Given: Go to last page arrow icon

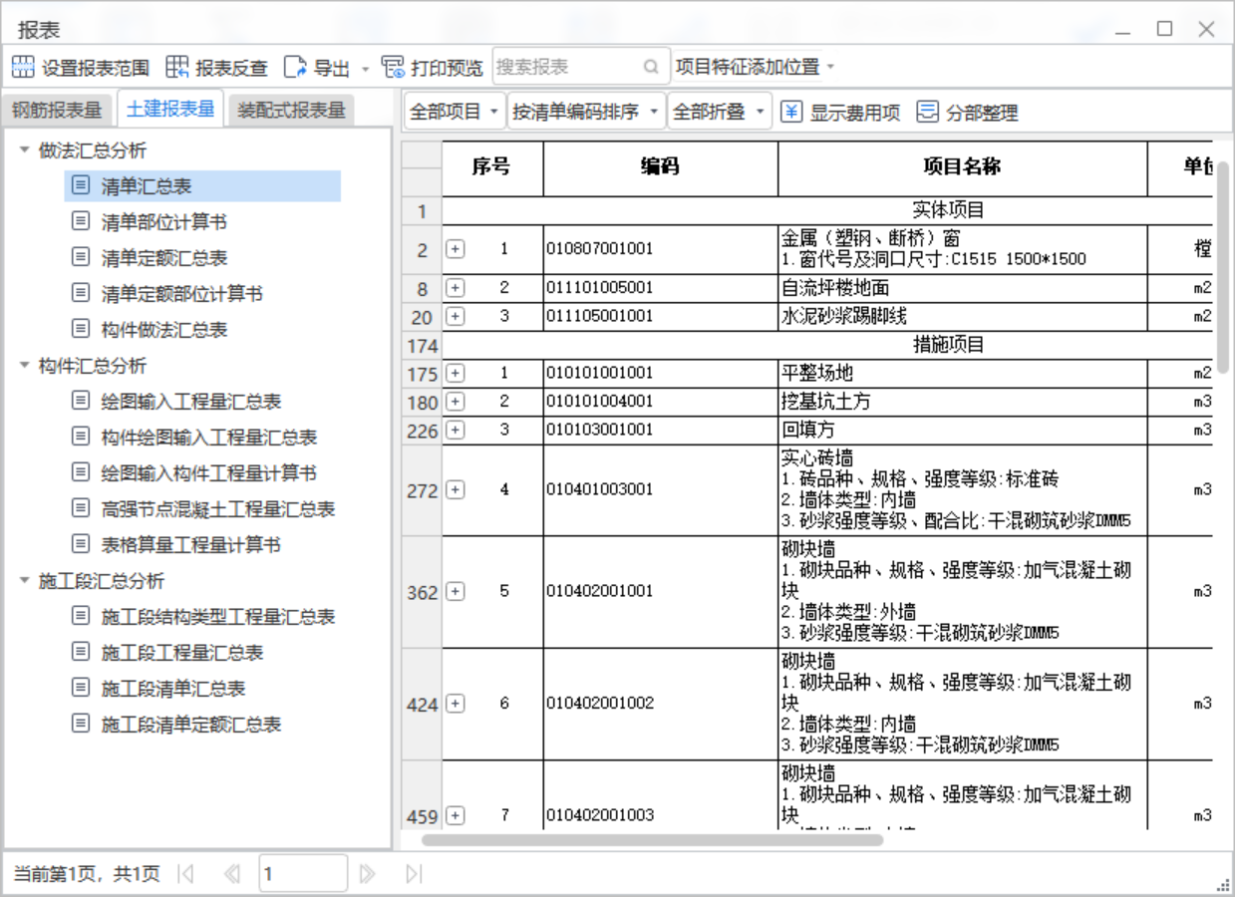Looking at the screenshot, I should pyautogui.click(x=414, y=874).
